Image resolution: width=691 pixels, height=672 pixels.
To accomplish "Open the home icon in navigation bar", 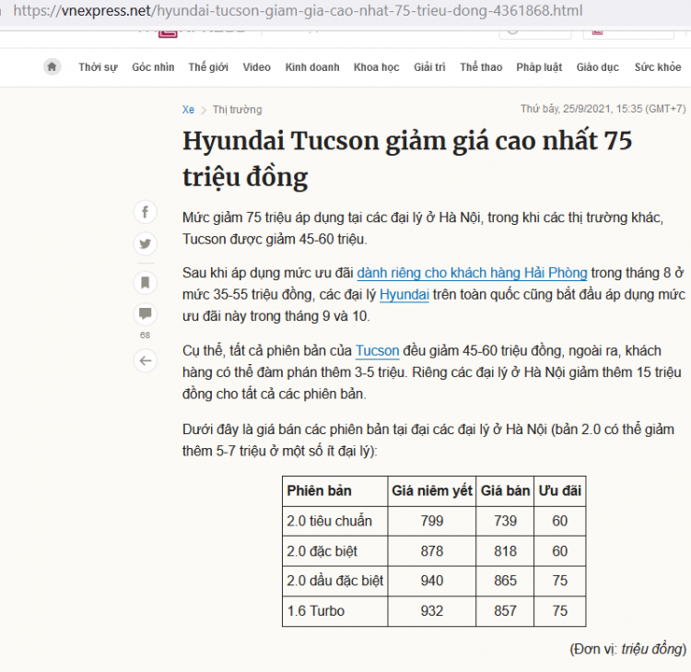I will (52, 67).
